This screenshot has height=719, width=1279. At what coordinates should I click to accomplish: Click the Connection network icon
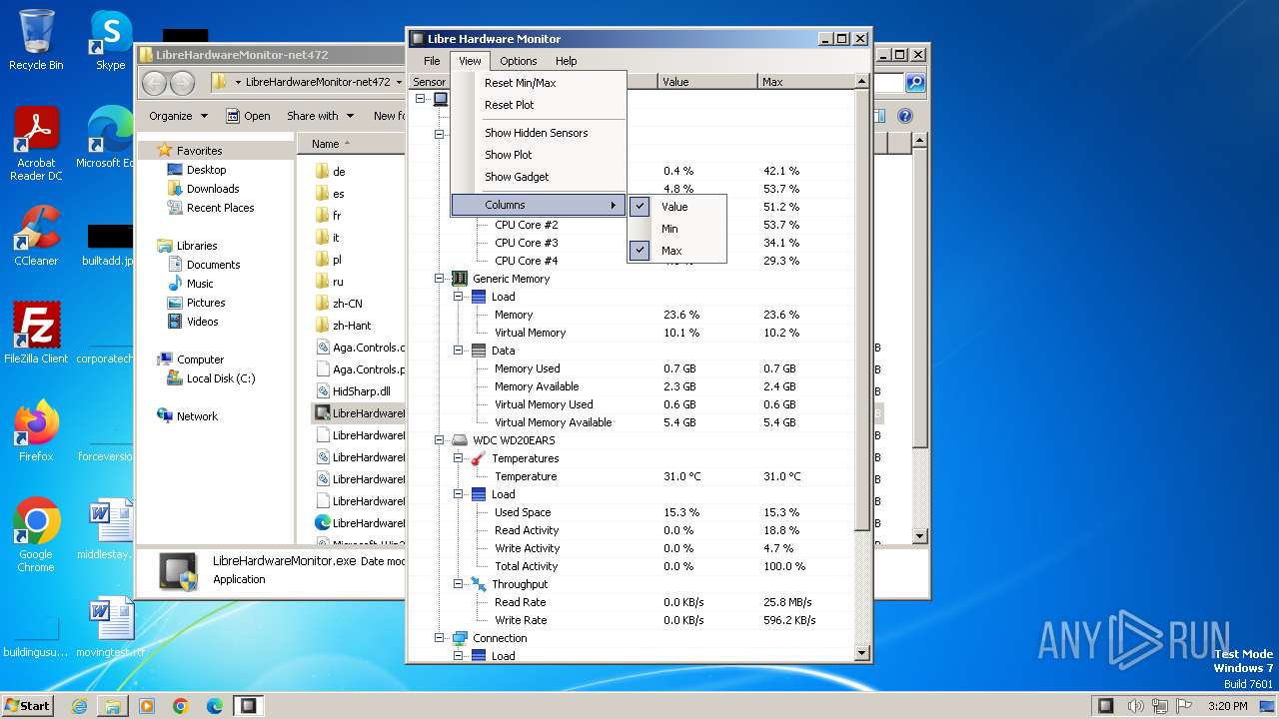pos(460,638)
